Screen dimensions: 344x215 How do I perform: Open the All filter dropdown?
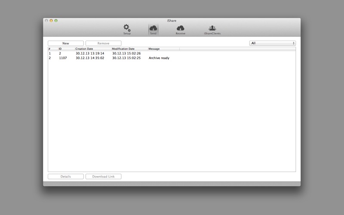[x=273, y=43]
